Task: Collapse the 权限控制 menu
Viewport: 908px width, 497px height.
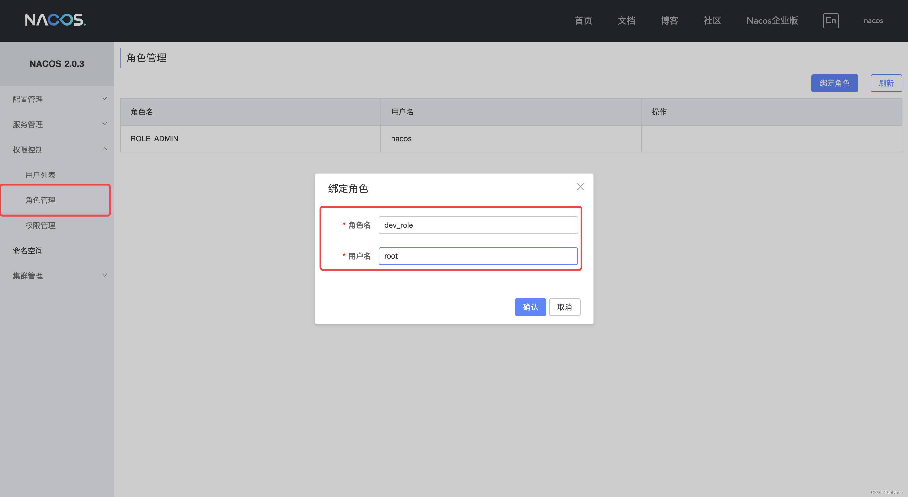Action: [x=57, y=149]
